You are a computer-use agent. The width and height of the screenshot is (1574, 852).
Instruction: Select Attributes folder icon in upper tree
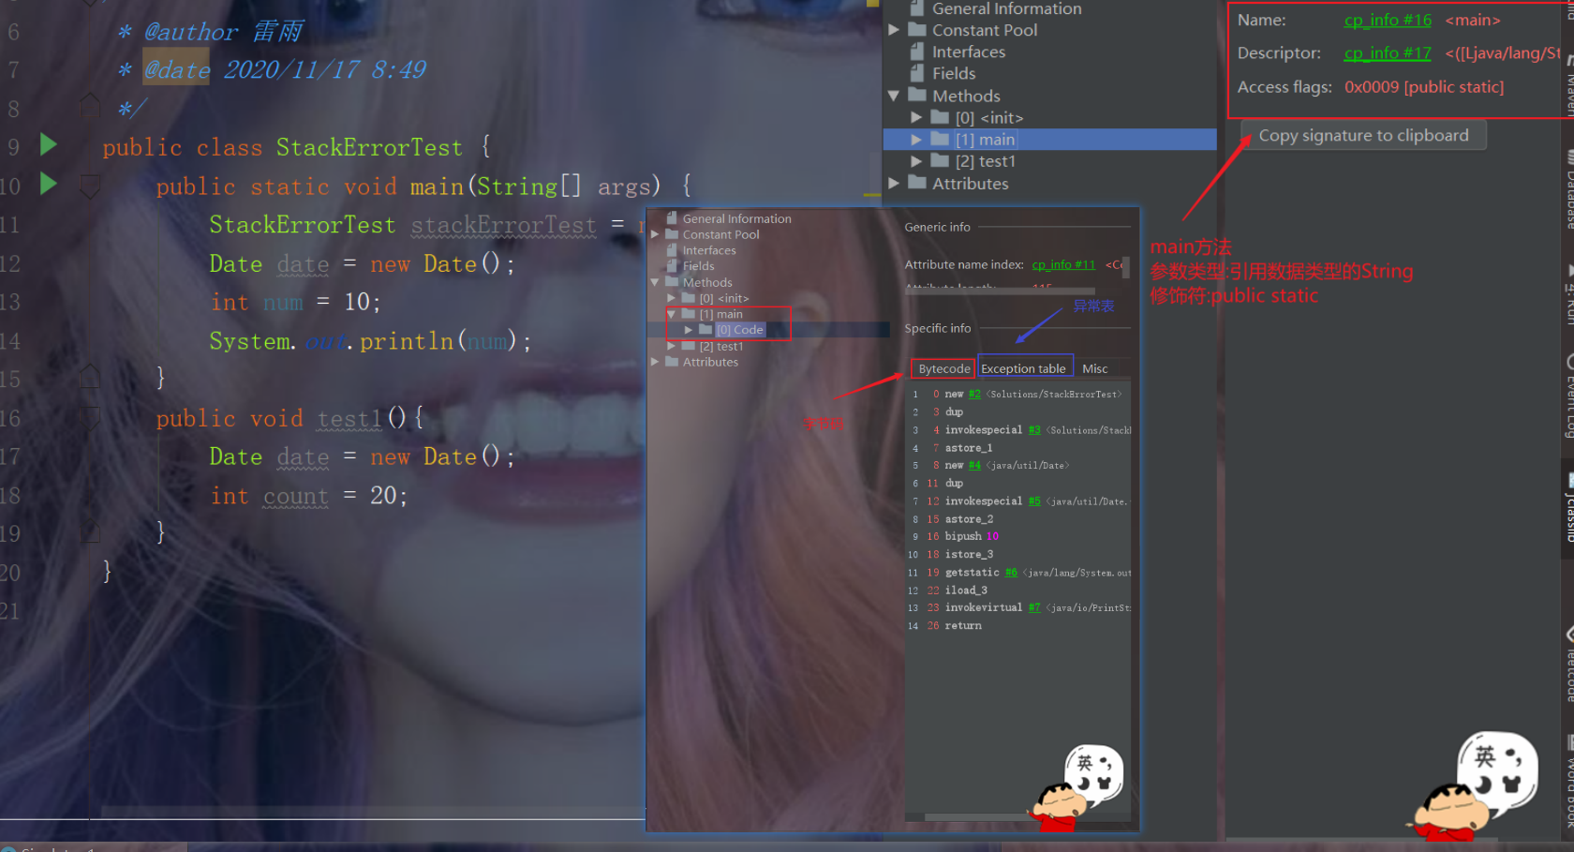(917, 183)
